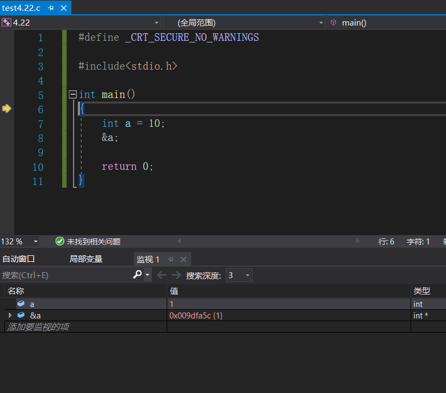Open the 全局范围 scope dropdown
The height and width of the screenshot is (393, 446).
pos(321,23)
